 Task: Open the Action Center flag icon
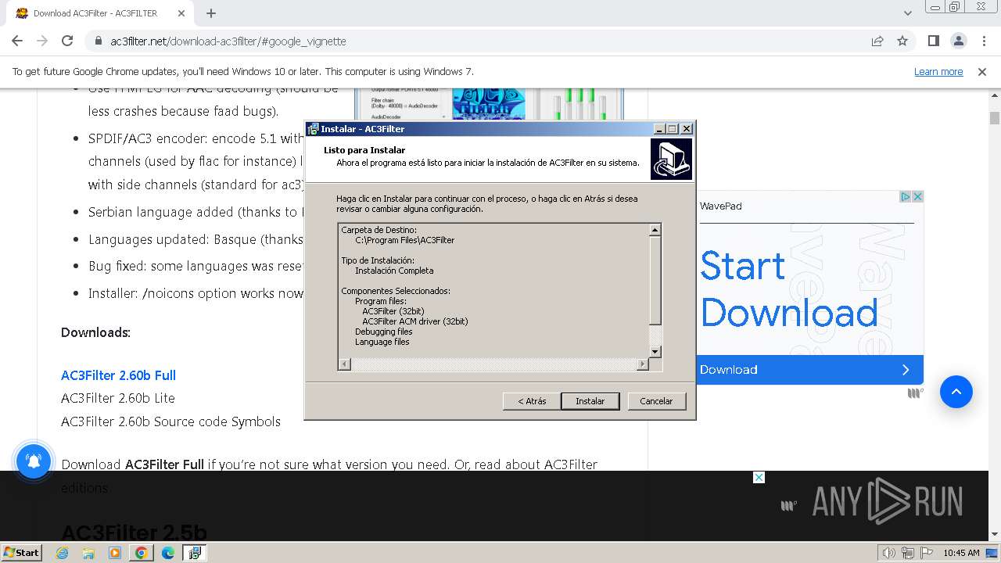tap(926, 553)
